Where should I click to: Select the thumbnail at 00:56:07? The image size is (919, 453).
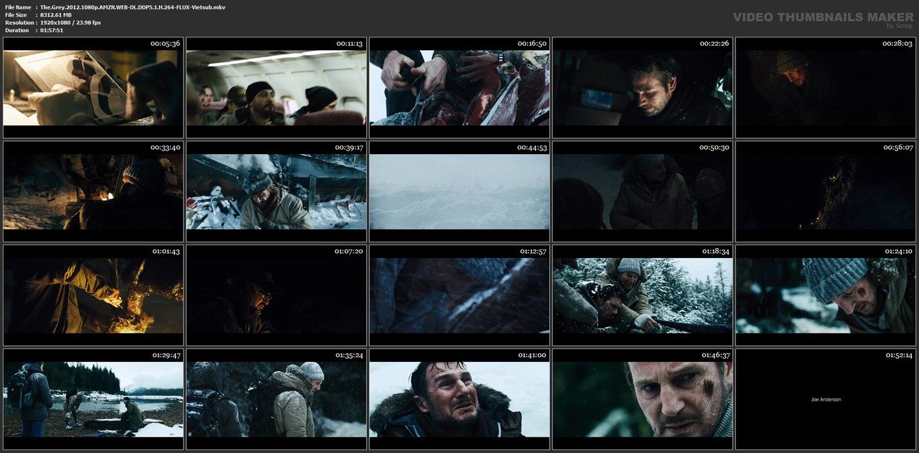826,191
